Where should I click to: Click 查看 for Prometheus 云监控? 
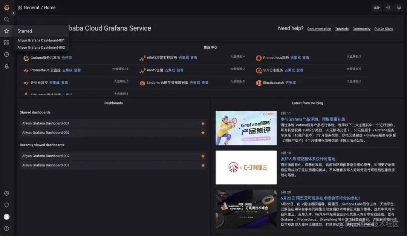[77, 70]
